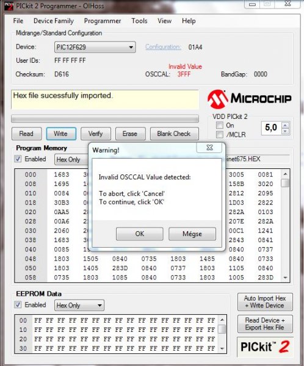Screen dimensions: 304x366
Task: Open the Programmer menu
Action: 103,21
